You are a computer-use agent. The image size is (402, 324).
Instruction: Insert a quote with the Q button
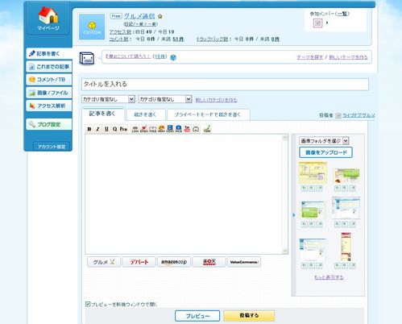point(115,129)
